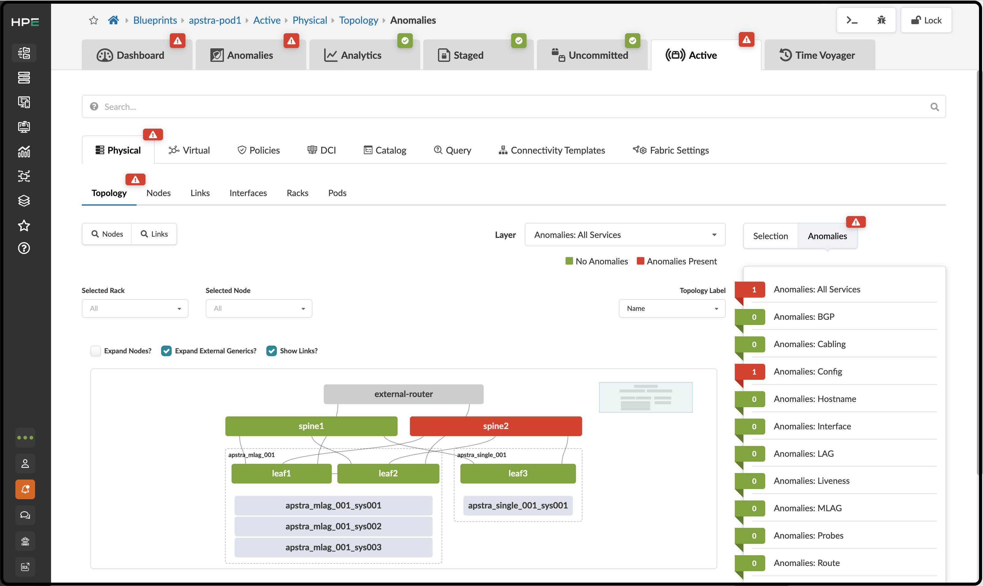
Task: Click the Nodes search button
Action: pos(107,234)
